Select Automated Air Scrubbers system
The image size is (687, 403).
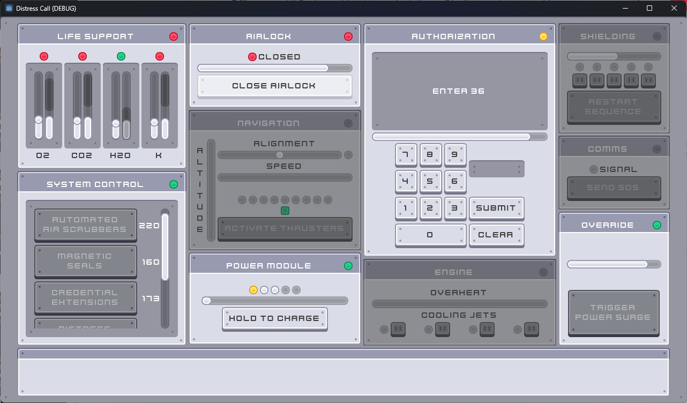pyautogui.click(x=85, y=225)
